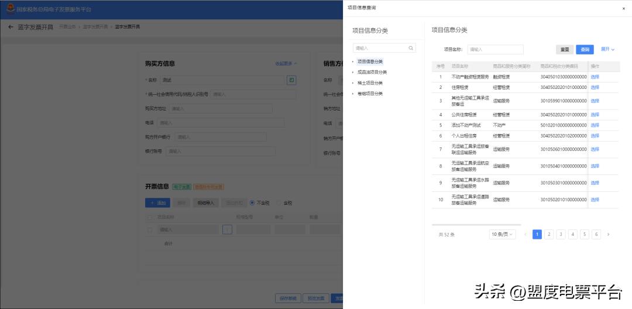Tick the checkbox of the first invoice item row
Viewport: 632px width, 309px height.
coord(150,230)
